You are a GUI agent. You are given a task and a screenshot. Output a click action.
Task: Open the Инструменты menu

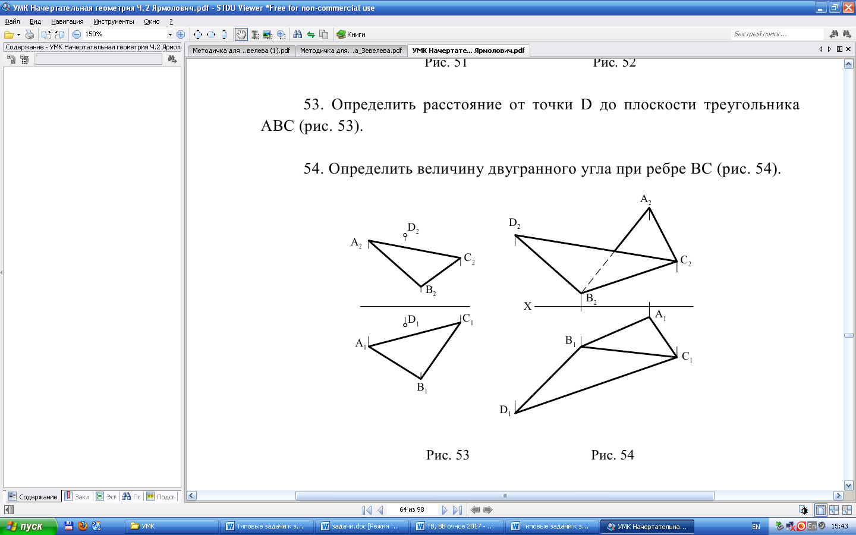coord(114,21)
